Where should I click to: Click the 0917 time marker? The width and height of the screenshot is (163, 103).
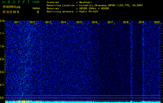(x=110, y=22)
